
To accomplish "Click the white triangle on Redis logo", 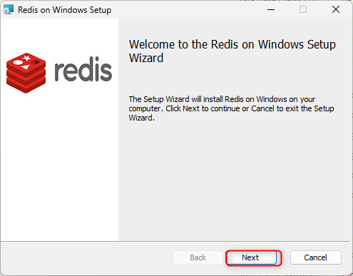I will (26, 67).
